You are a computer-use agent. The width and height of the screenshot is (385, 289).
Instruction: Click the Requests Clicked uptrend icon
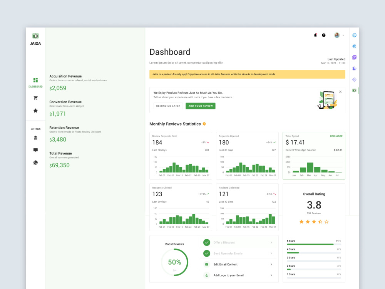point(208,194)
